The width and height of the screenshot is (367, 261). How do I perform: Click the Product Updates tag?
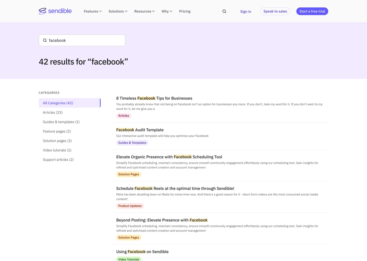coord(130,206)
